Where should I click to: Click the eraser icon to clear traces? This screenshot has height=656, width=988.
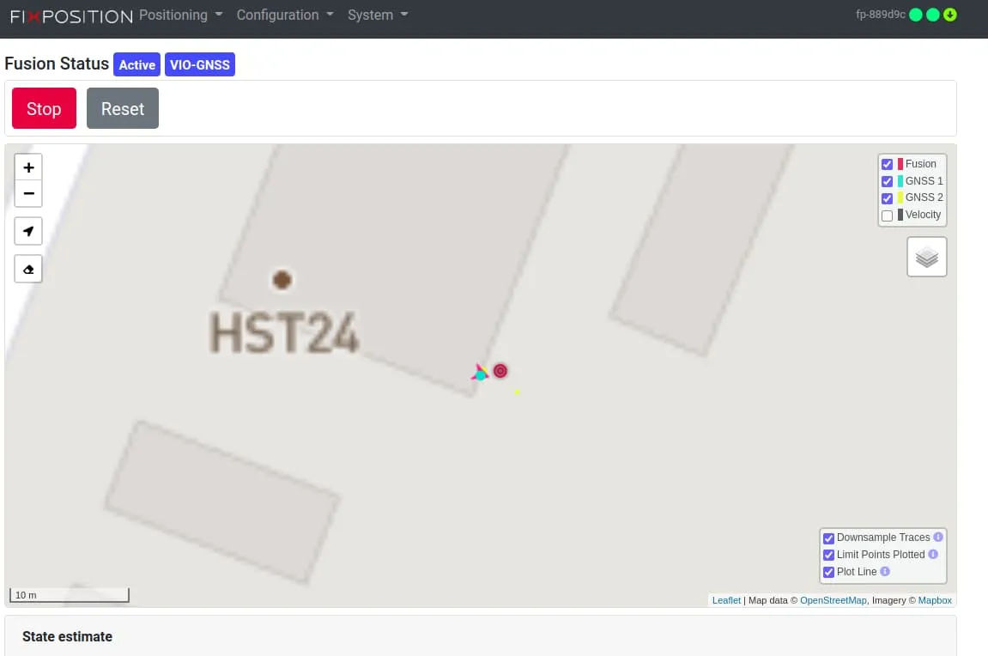[28, 269]
